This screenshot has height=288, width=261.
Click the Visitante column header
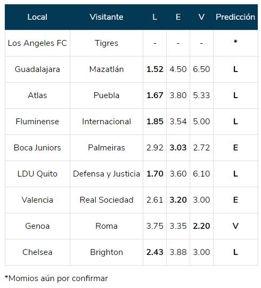pos(107,17)
